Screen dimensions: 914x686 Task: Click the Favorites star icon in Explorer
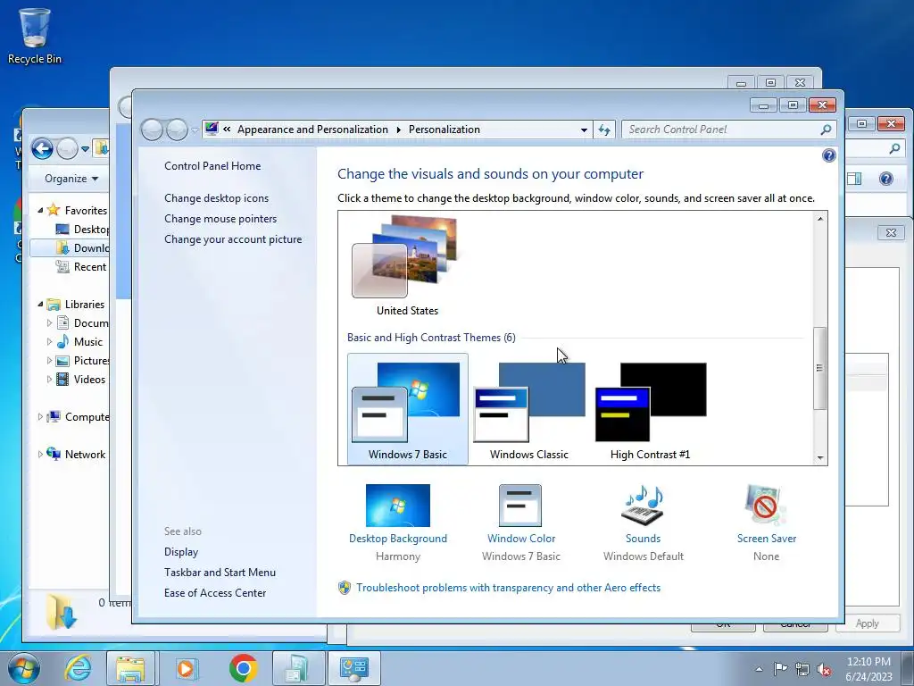54,210
